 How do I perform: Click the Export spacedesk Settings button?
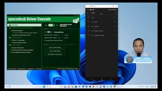tap(55, 48)
